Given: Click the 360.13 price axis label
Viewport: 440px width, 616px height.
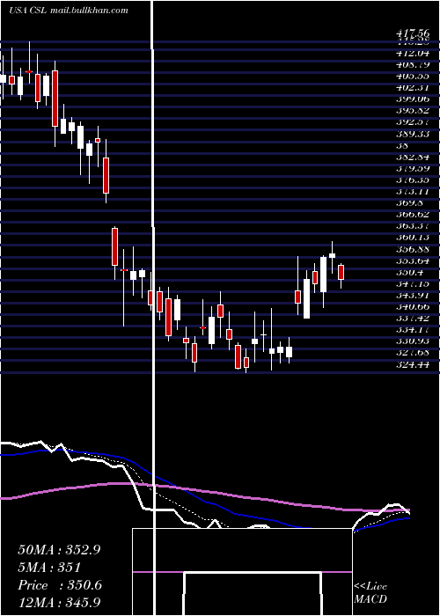Looking at the screenshot, I should (x=412, y=238).
